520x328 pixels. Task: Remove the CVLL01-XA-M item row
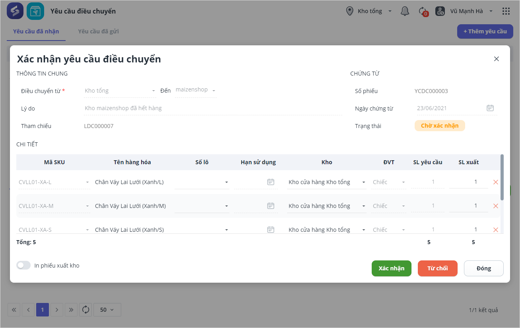(x=495, y=206)
